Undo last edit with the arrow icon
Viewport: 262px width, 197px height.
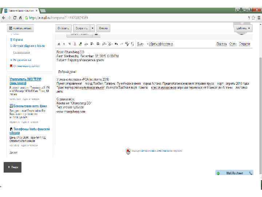click(116, 44)
